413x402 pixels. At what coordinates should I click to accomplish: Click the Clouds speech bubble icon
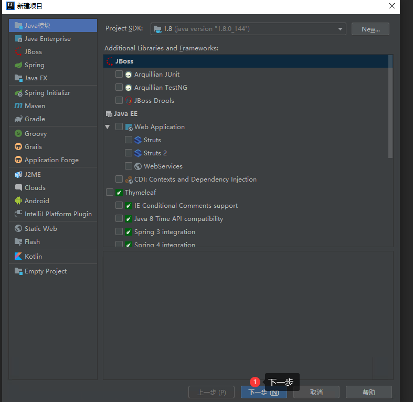tap(18, 187)
